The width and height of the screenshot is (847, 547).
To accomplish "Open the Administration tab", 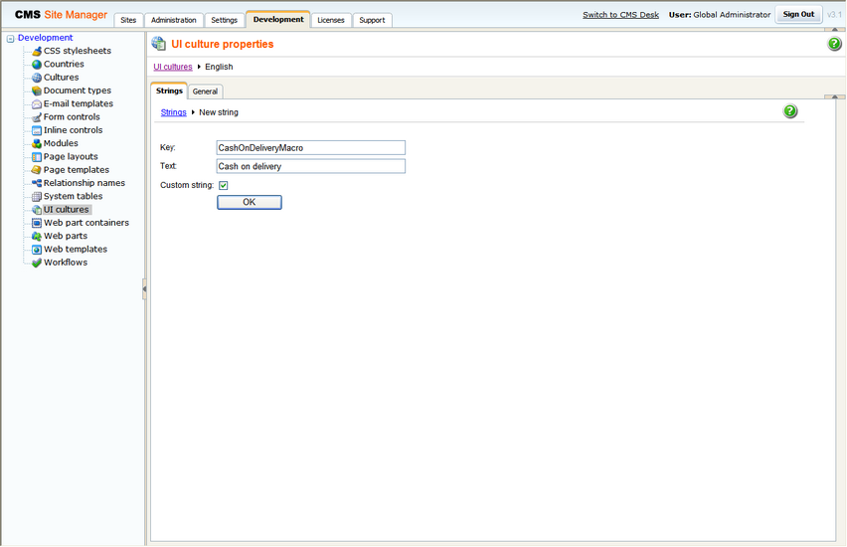I will tap(174, 20).
